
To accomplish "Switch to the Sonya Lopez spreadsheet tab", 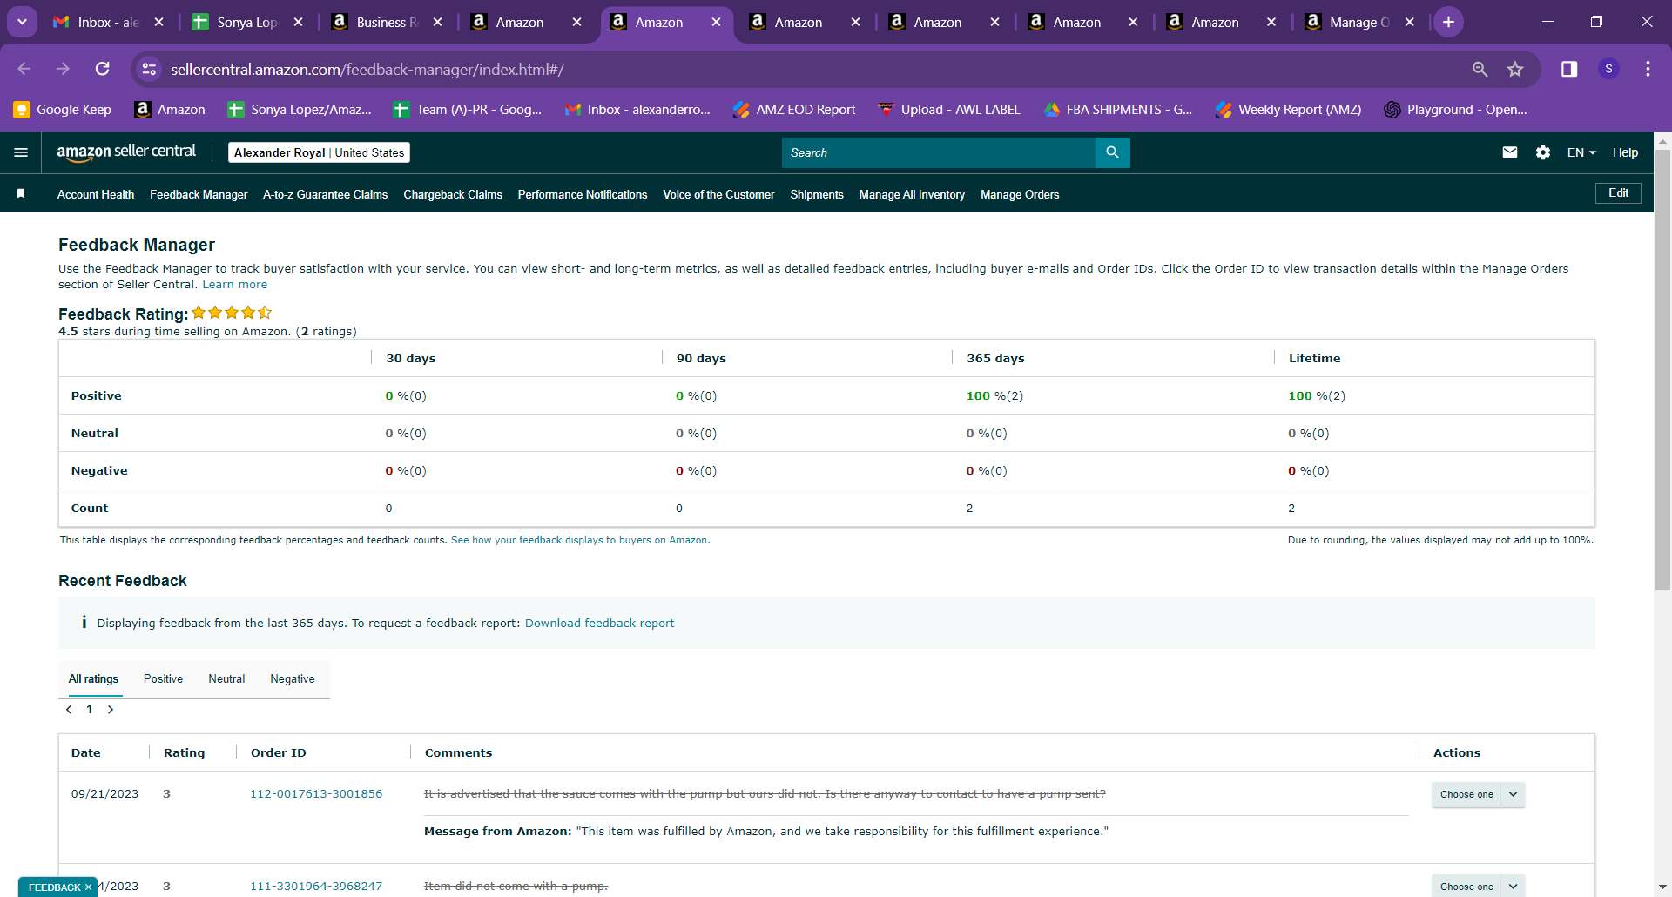I will (247, 22).
